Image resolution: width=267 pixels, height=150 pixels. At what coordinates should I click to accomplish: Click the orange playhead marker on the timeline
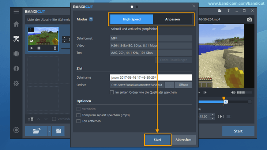pyautogui.click(x=224, y=98)
